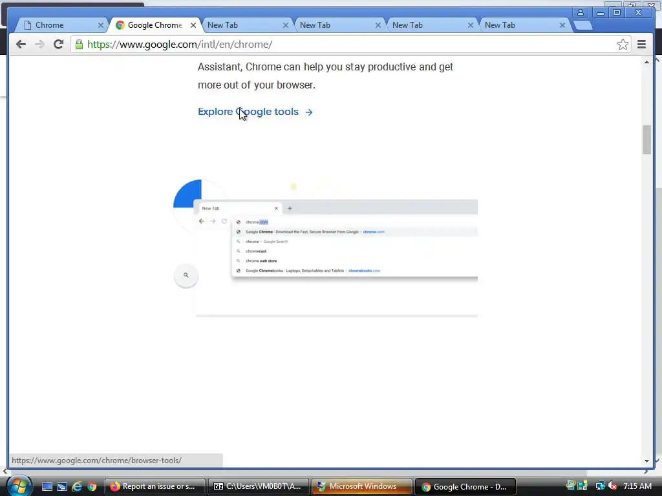The image size is (662, 496).
Task: Select the Google Chrome tab
Action: (155, 25)
